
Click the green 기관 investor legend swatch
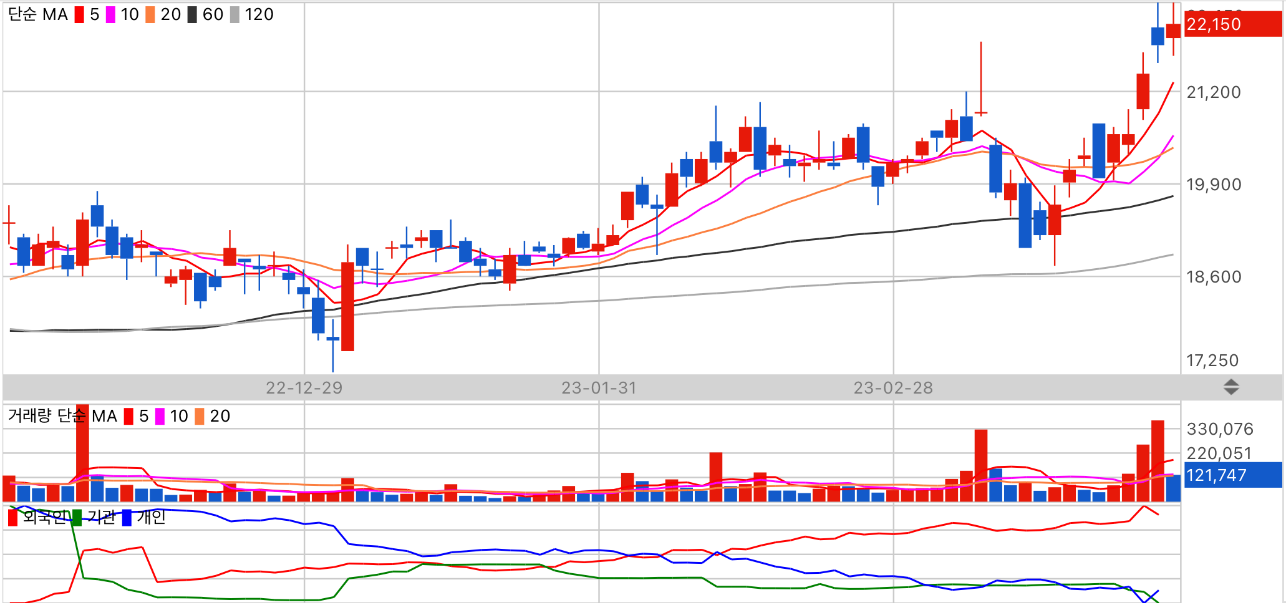[77, 518]
